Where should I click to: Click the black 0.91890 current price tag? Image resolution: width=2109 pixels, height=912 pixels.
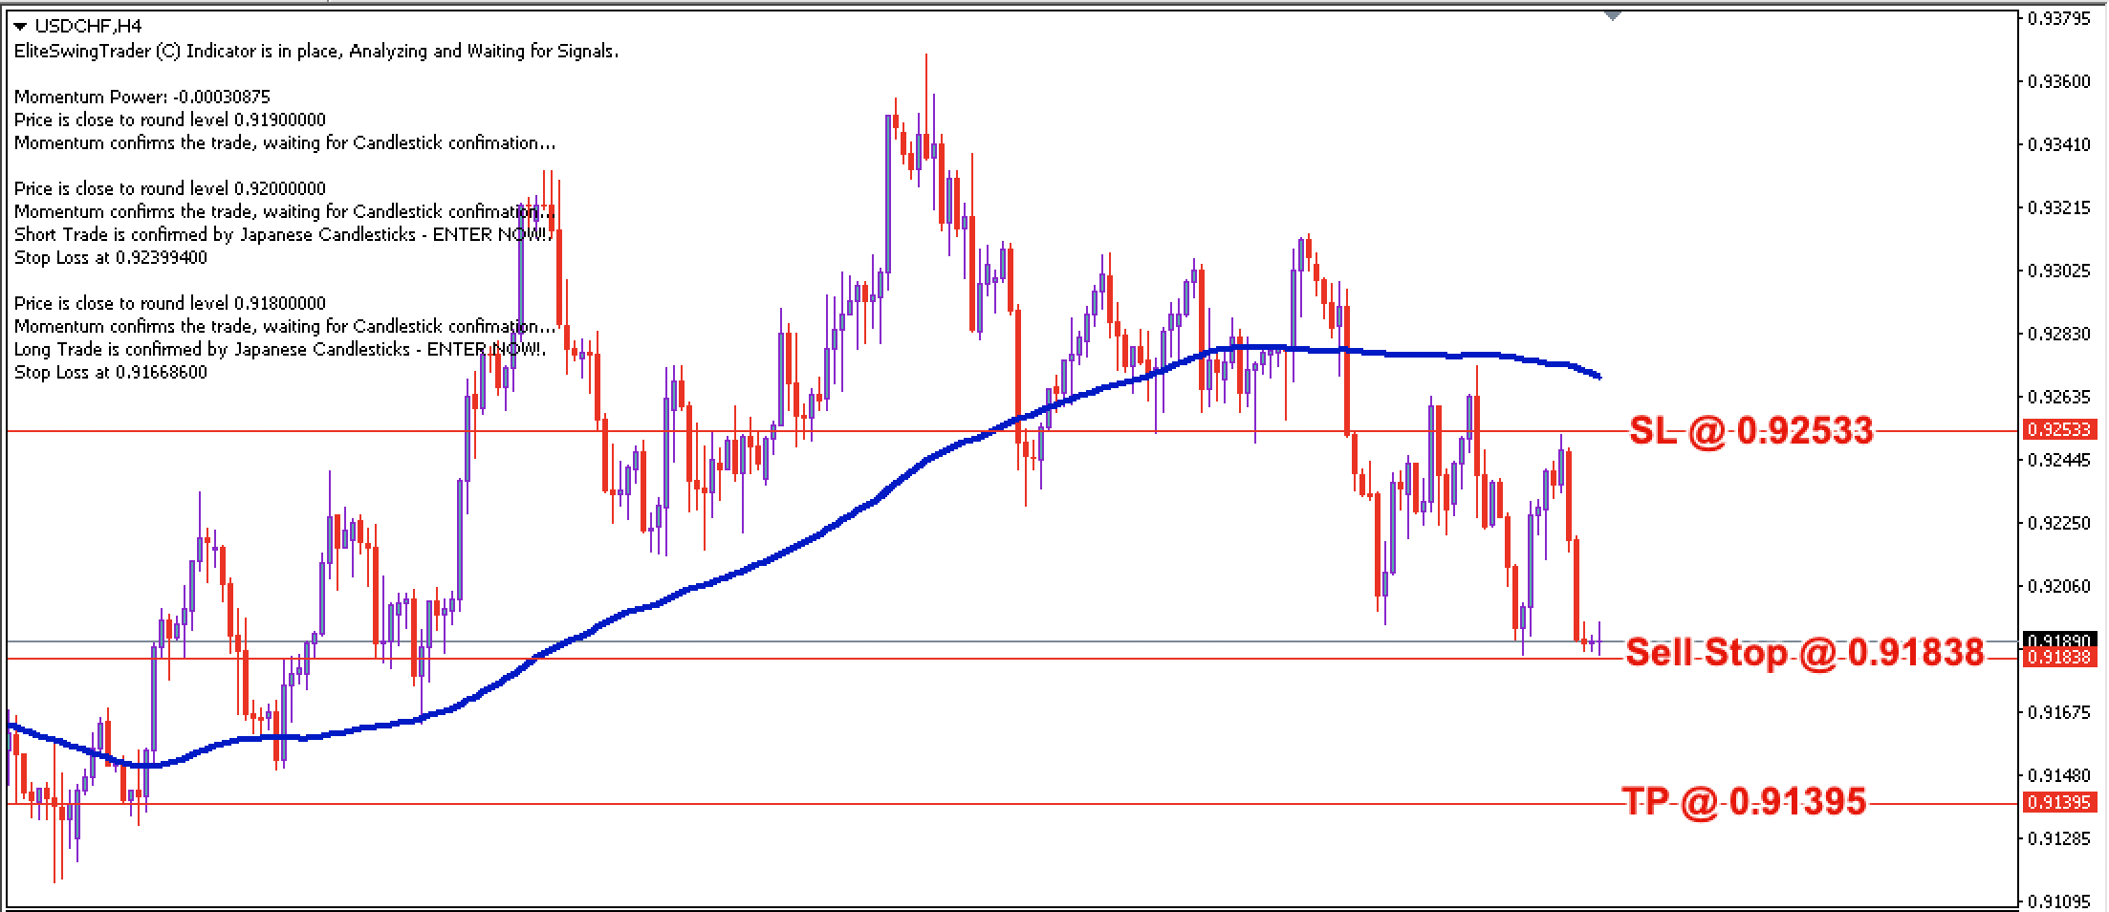tap(2059, 640)
